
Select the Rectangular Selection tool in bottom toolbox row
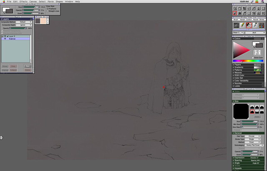click(249, 13)
